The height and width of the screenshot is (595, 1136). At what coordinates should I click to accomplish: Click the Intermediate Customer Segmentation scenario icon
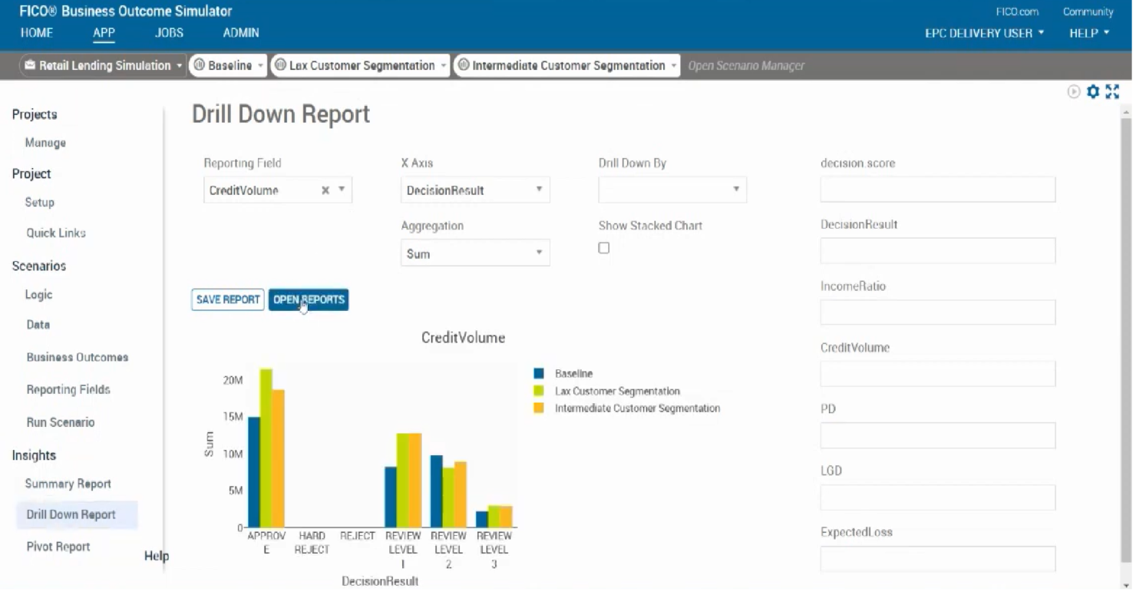(x=464, y=65)
